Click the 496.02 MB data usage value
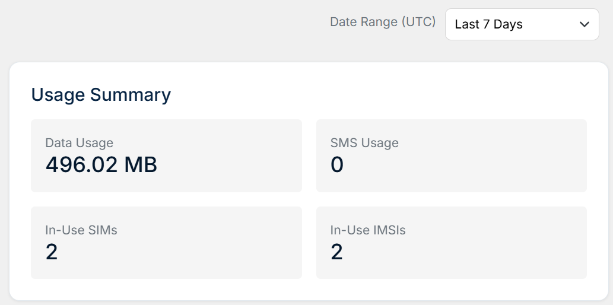 [101, 164]
